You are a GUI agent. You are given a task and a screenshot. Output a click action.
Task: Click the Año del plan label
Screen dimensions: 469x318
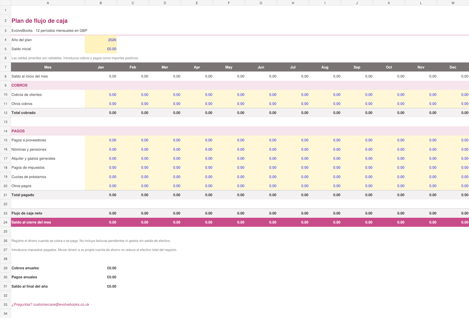pyautogui.click(x=22, y=40)
